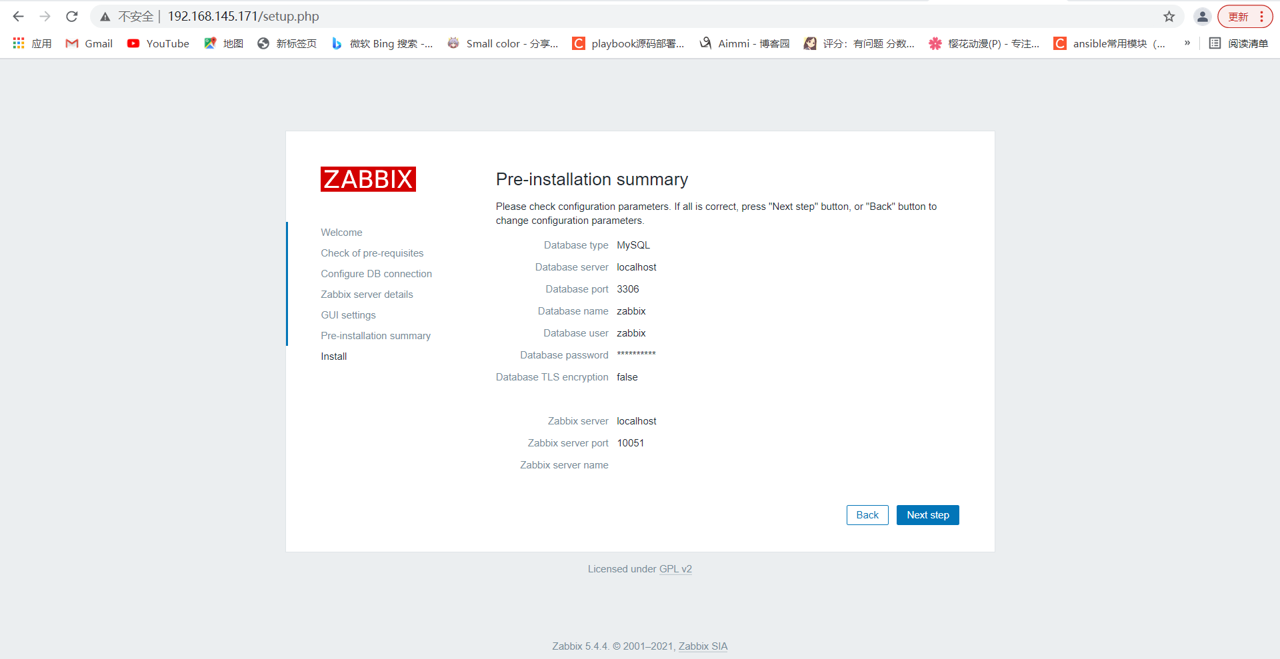This screenshot has height=659, width=1280.
Task: Click the 更新 update button
Action: coord(1238,17)
